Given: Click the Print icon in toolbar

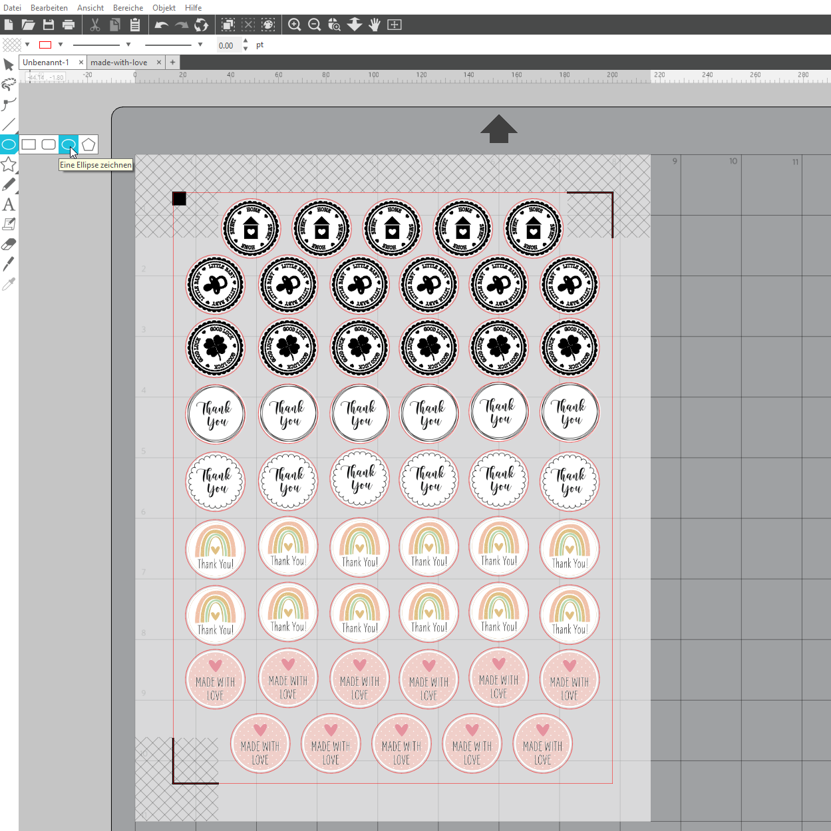Looking at the screenshot, I should 69,25.
